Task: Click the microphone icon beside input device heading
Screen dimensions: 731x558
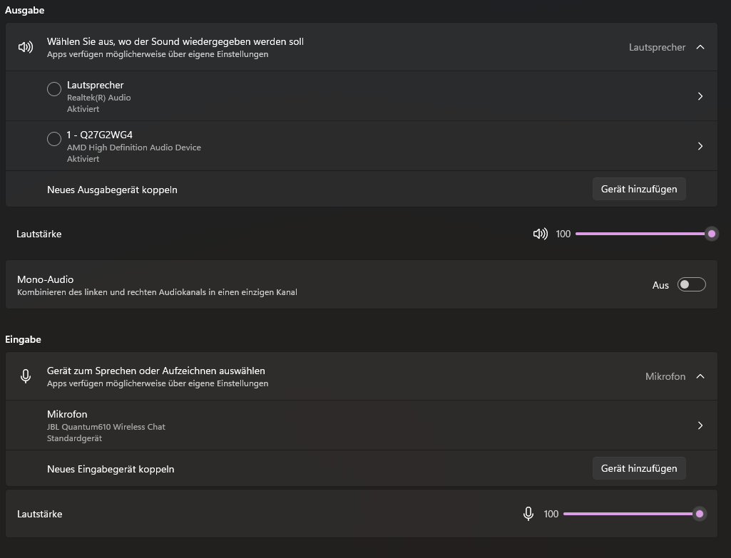Action: tap(26, 376)
